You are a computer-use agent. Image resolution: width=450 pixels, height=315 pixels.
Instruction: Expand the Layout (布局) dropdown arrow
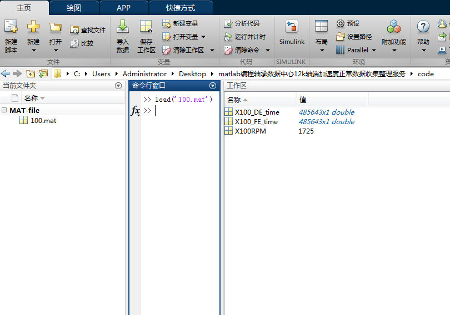click(x=322, y=50)
